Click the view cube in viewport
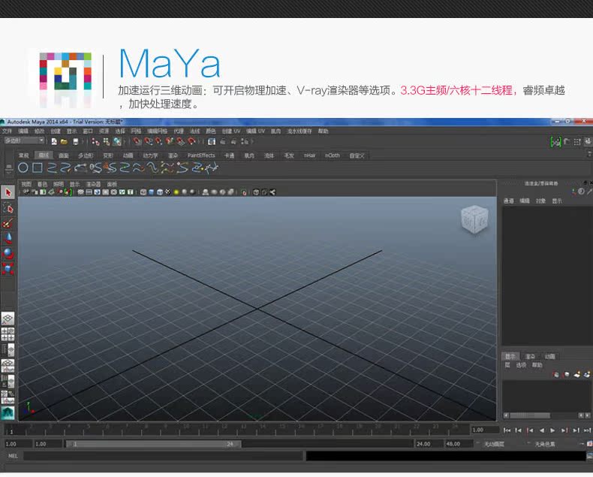 tap(474, 219)
